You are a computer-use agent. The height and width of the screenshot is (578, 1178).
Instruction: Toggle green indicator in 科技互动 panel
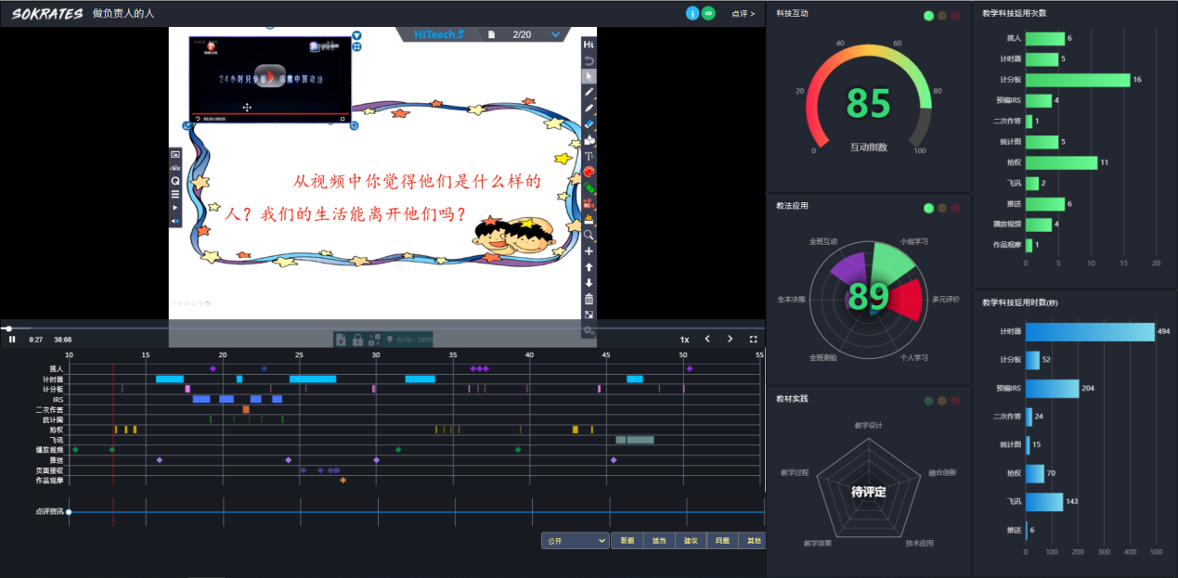[928, 16]
